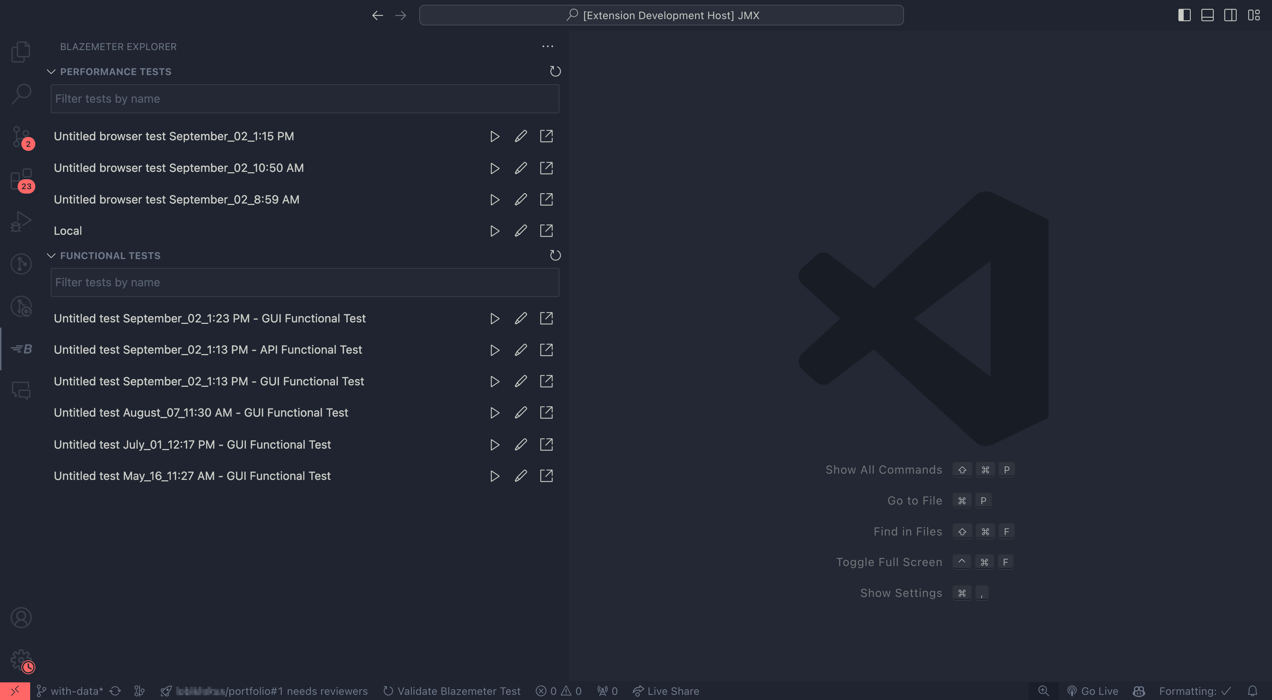
Task: Select Untitled browser test September_02_8:59 AM
Action: tap(176, 199)
